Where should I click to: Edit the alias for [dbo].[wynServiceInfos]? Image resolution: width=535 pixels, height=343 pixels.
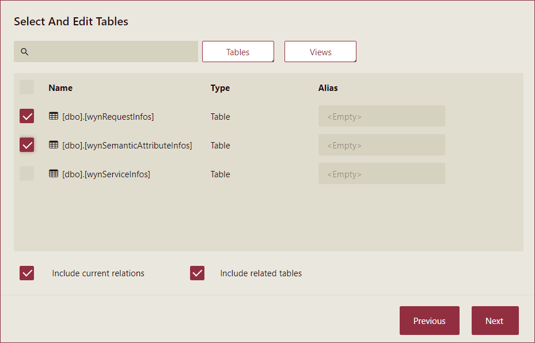point(381,173)
